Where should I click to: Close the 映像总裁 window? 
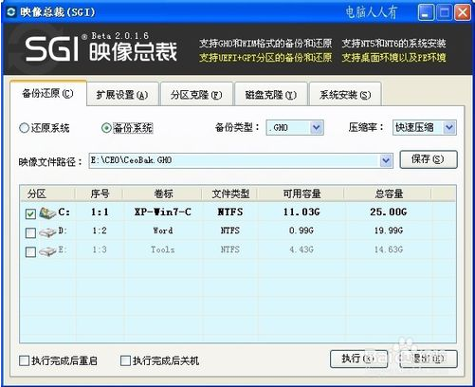pyautogui.click(x=463, y=13)
